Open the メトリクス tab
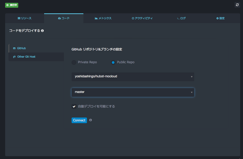The image size is (243, 159). click(103, 18)
